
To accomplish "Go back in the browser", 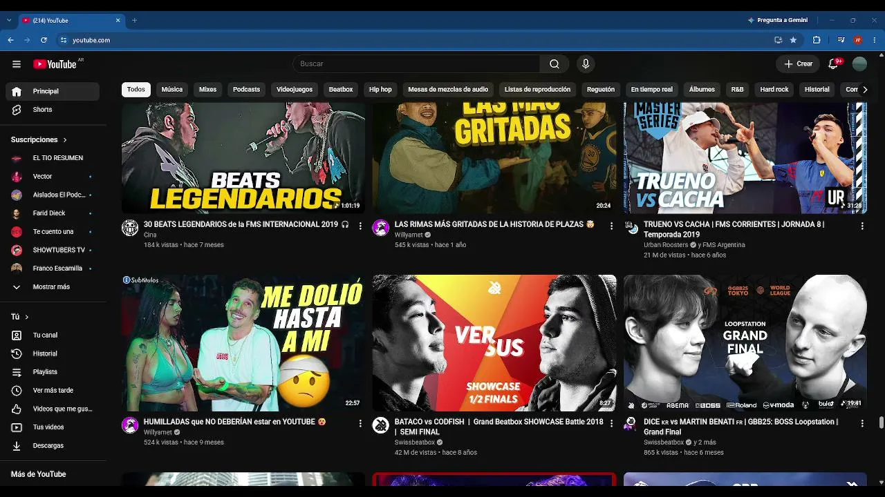I will pos(10,40).
